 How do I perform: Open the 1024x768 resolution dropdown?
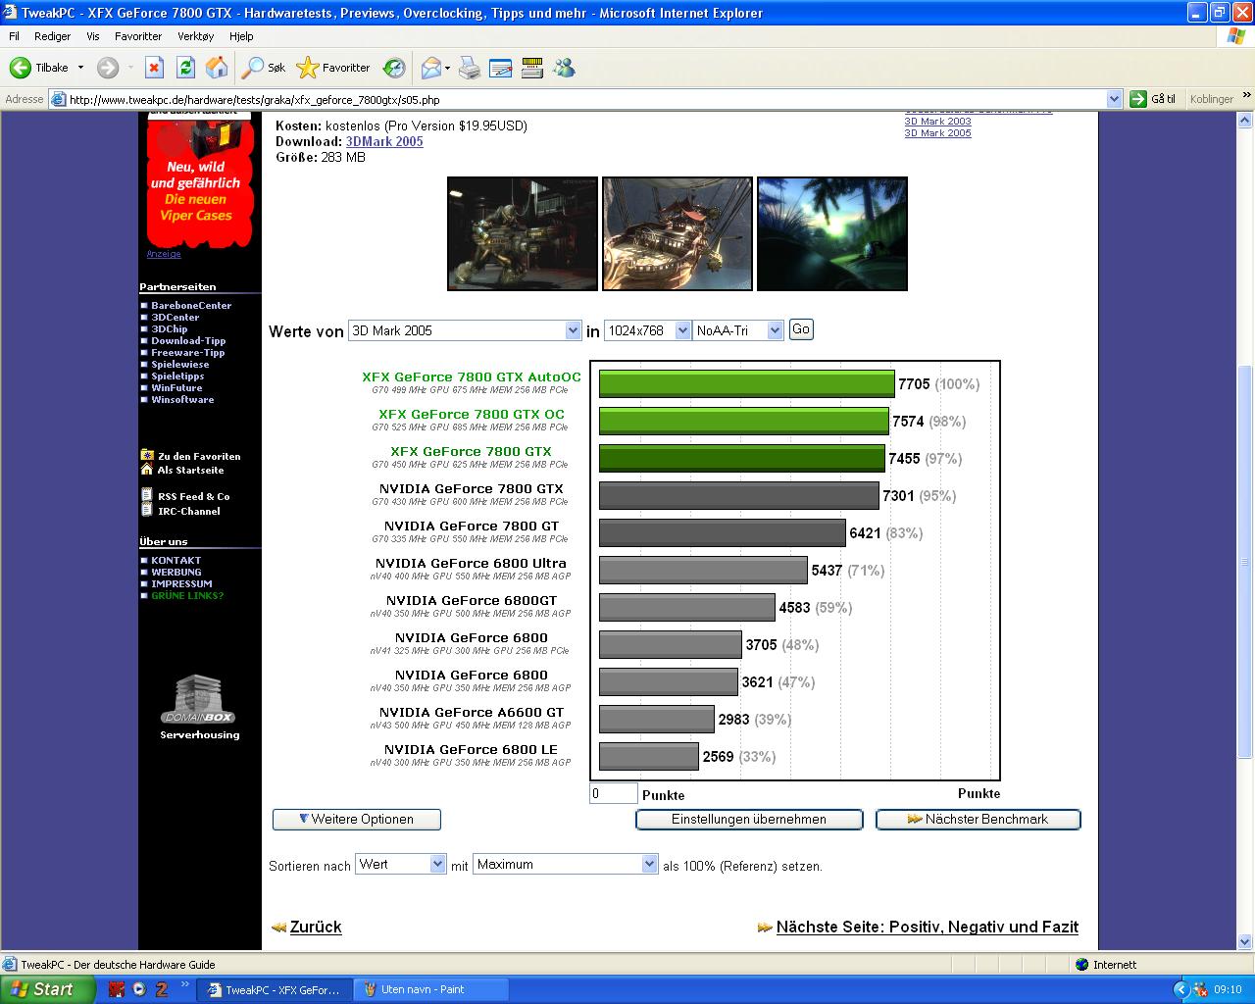coord(648,330)
